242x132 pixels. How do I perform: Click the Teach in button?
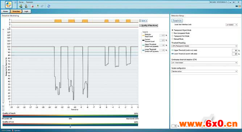(x=177, y=21)
